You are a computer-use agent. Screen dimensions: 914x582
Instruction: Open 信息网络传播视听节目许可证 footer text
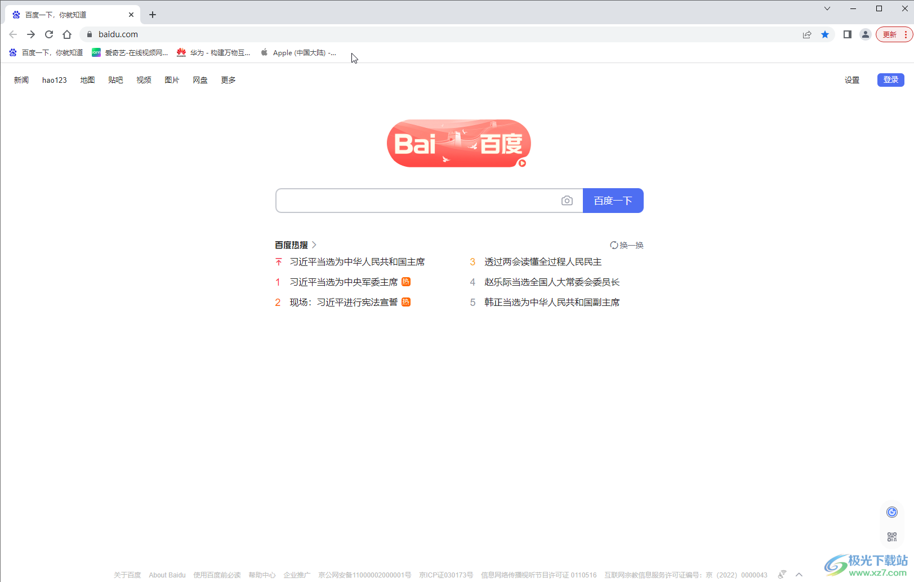coord(539,575)
